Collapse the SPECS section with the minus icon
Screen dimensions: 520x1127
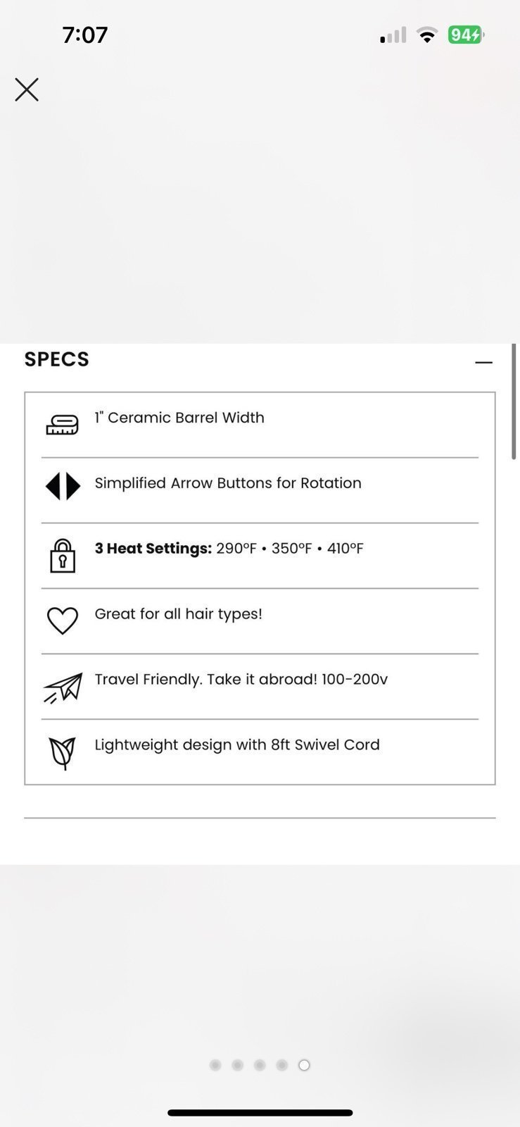coord(483,362)
